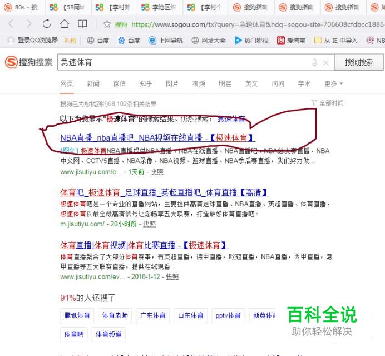Click related search 体育老师

point(115,315)
